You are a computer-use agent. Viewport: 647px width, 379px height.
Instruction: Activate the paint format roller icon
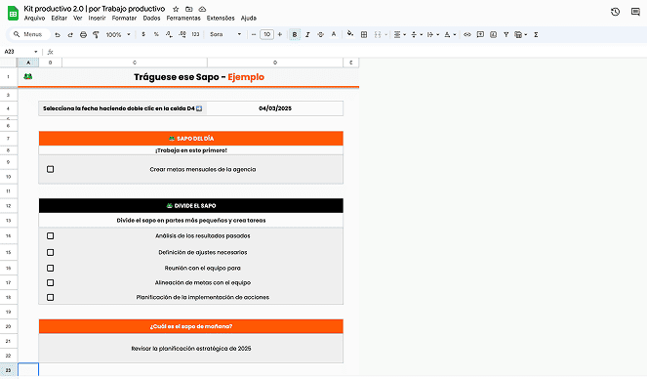pos(96,35)
